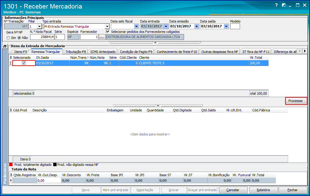The width and height of the screenshot is (310, 196).
Task: Click the Núm.Nota header
Action: point(99,58)
